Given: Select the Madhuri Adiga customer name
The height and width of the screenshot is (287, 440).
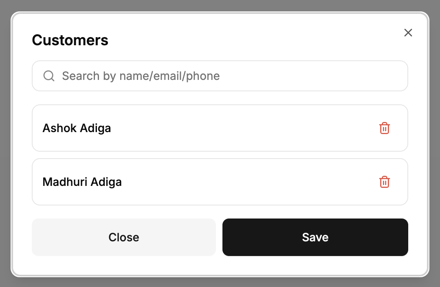Looking at the screenshot, I should tap(82, 182).
